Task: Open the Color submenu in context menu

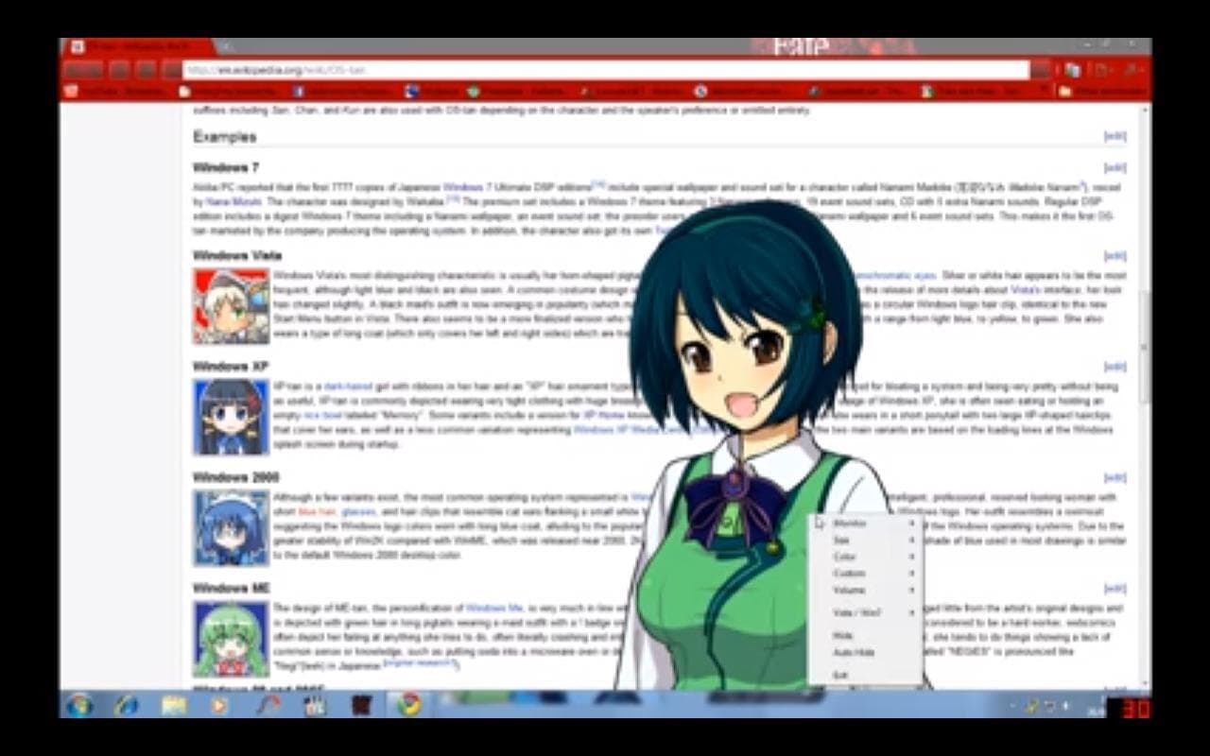Action: click(865, 557)
